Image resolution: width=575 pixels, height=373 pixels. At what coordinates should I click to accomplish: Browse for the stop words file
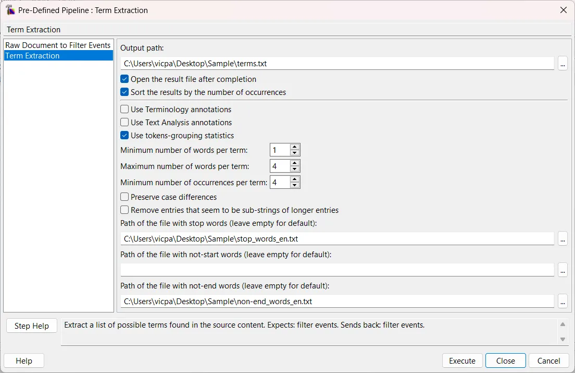tap(563, 239)
